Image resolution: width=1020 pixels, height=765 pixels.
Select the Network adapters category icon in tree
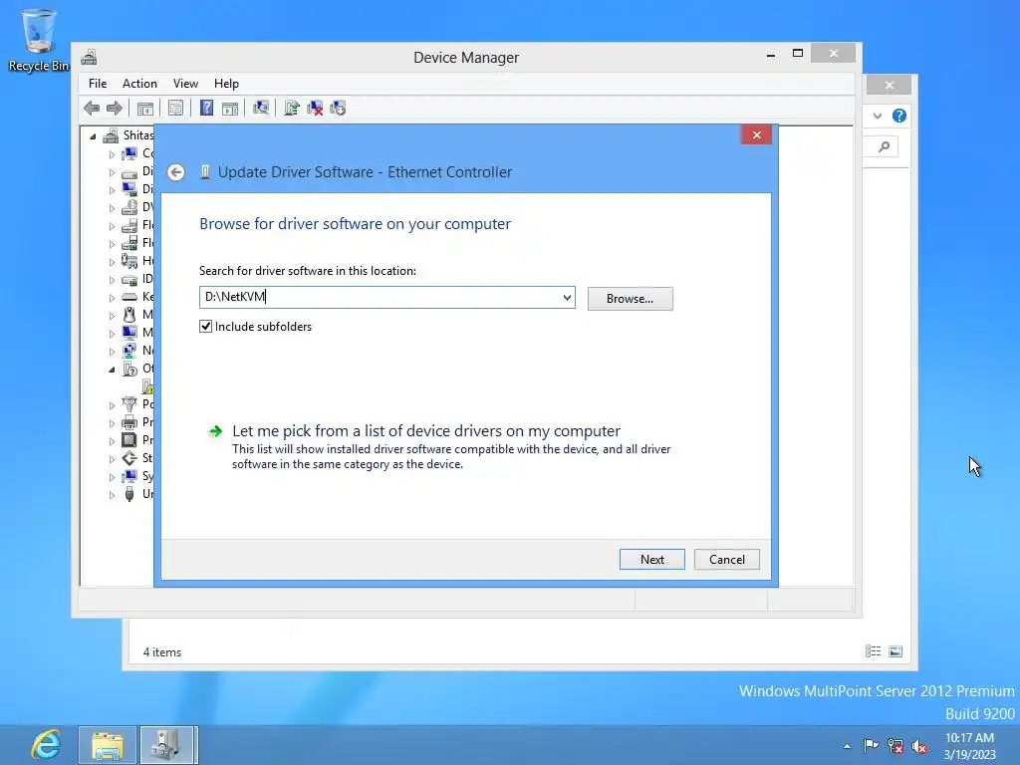(129, 351)
